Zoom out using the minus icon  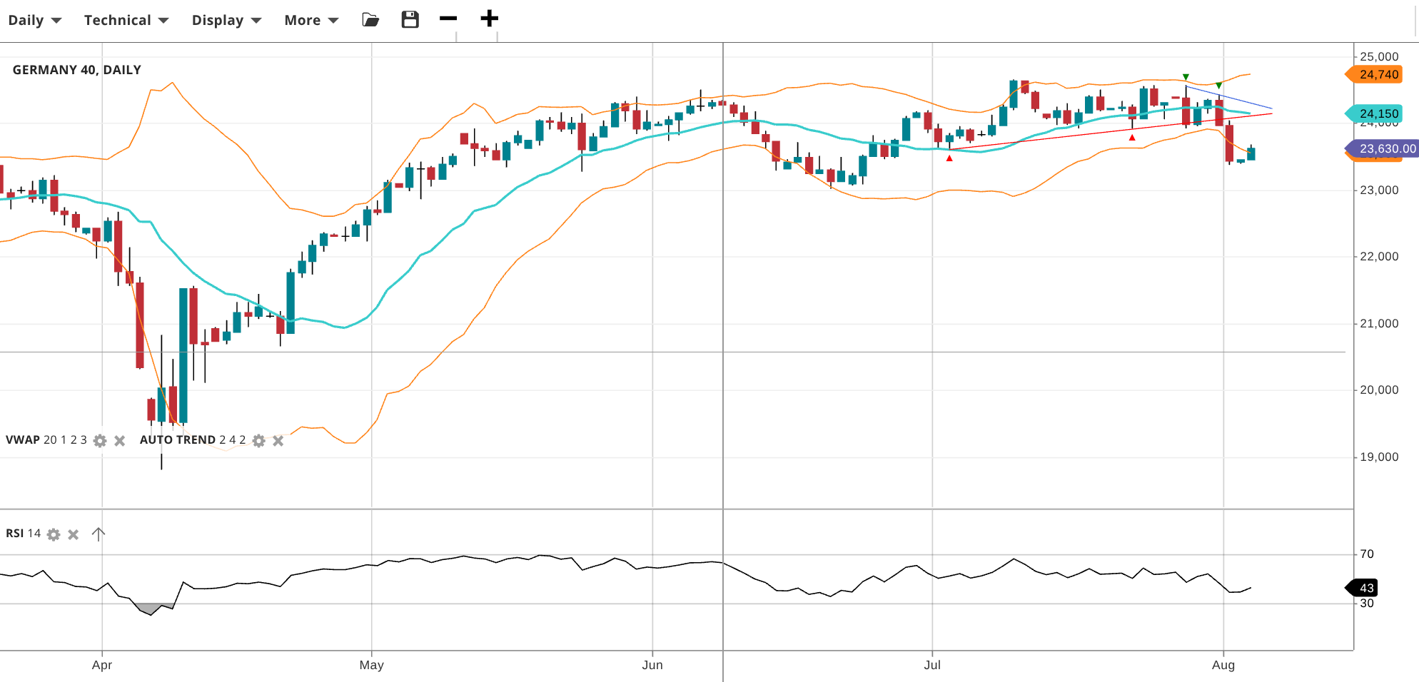pos(448,19)
